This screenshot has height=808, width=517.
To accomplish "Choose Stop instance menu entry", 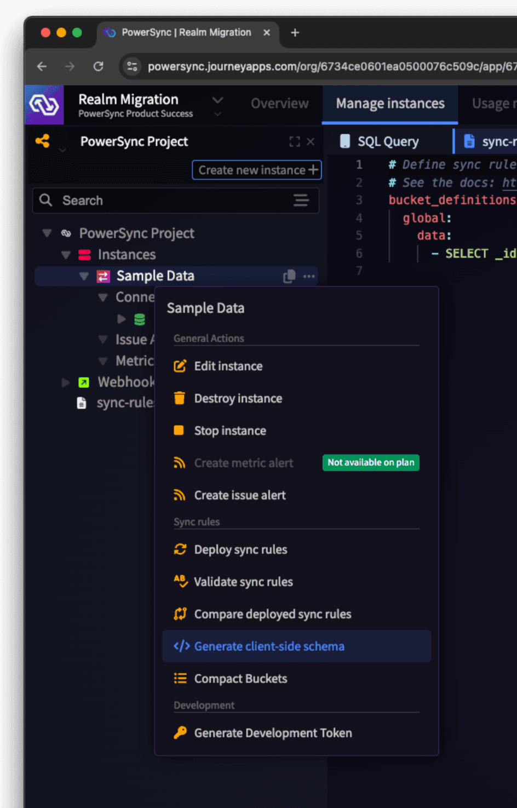I will tap(296, 431).
